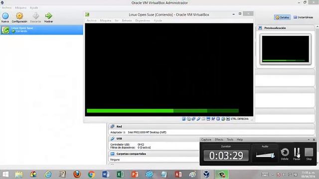Collapse the Carpetas compartidas section header

point(154,154)
